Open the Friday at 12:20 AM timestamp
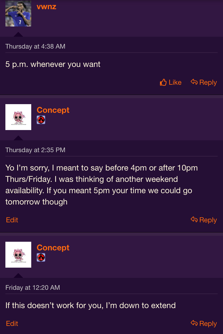Screen dimensions: 223x334 pos(33,288)
